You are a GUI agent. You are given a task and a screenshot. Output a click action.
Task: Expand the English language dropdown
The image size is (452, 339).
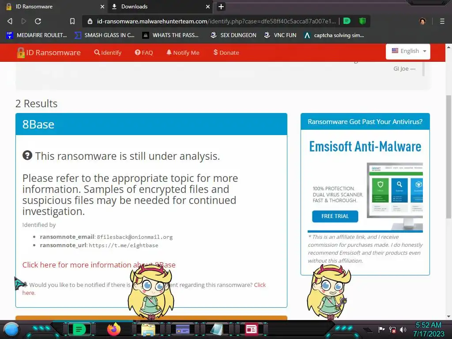(x=408, y=51)
